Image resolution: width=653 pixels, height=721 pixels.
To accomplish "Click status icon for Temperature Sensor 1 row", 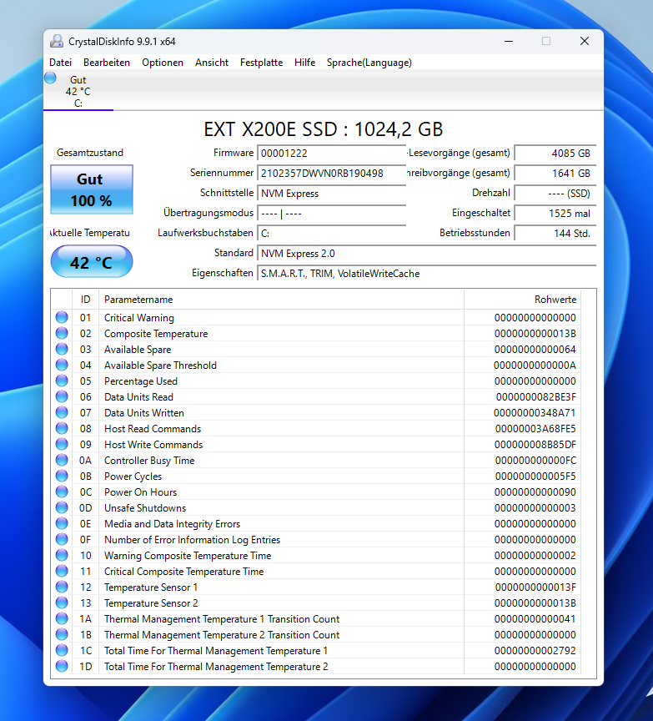I will (62, 587).
